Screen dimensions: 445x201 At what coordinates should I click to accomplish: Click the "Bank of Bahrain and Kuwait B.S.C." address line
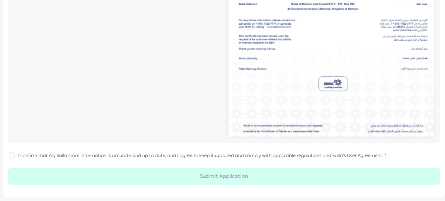tap(323, 4)
